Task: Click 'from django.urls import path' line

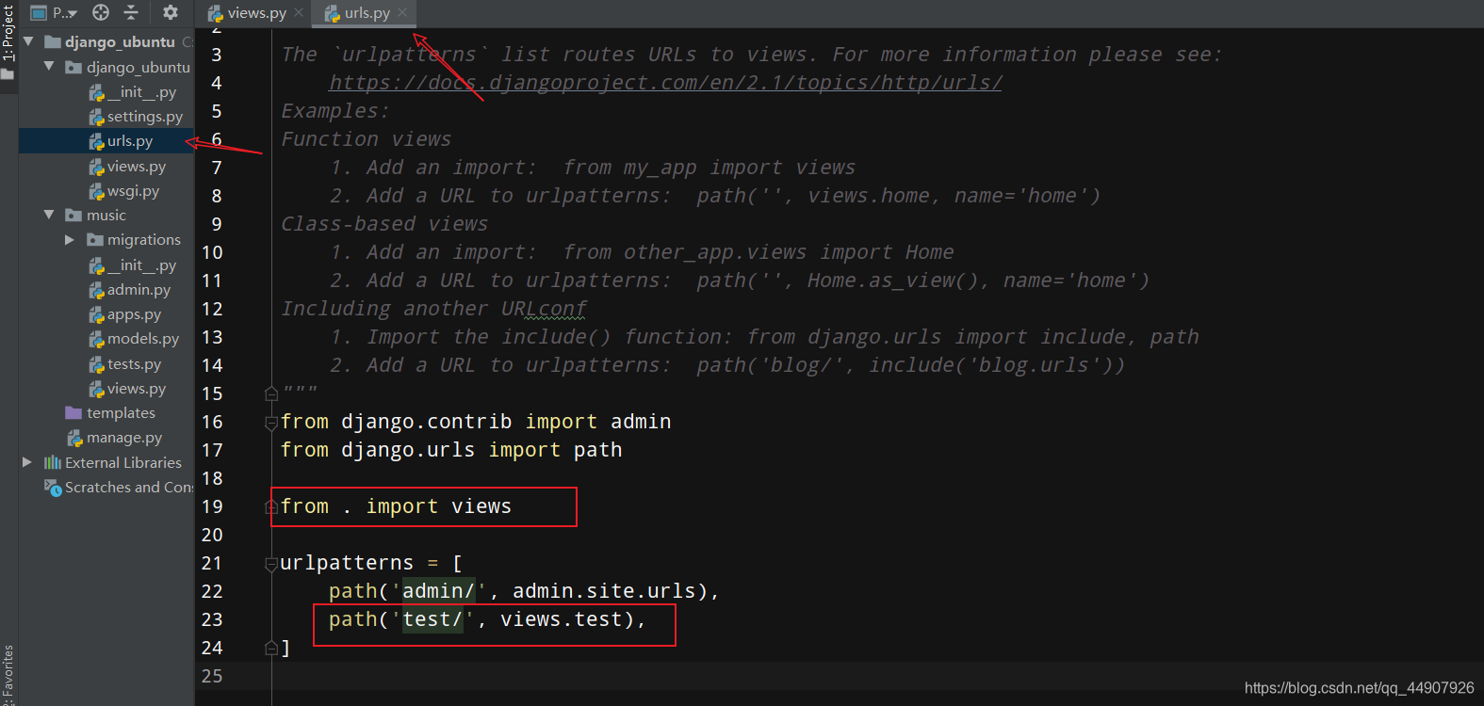Action: pos(451,450)
